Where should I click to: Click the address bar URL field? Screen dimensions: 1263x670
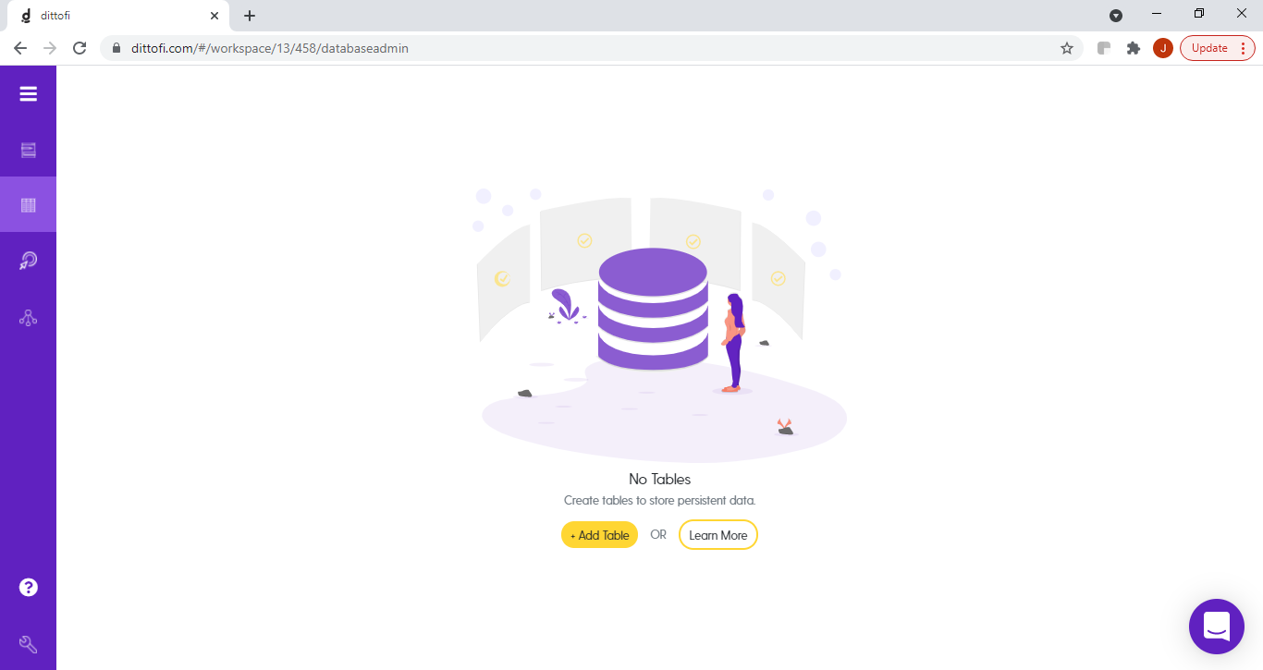[x=590, y=48]
